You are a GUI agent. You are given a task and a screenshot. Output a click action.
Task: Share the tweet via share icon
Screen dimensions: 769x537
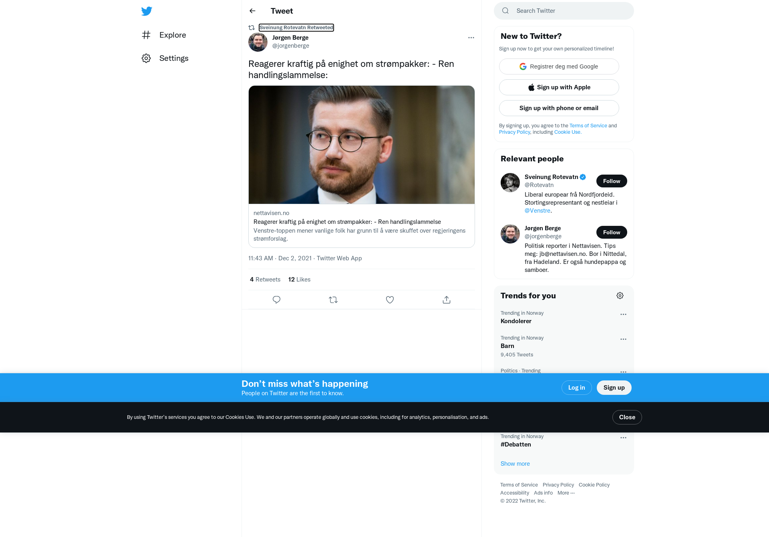447,300
